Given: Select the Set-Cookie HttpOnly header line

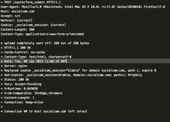Looking at the screenshot, I should pyautogui.click(x=71, y=75).
